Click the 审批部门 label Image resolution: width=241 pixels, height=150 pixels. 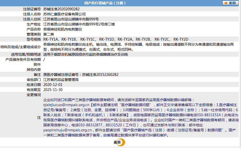34,80
